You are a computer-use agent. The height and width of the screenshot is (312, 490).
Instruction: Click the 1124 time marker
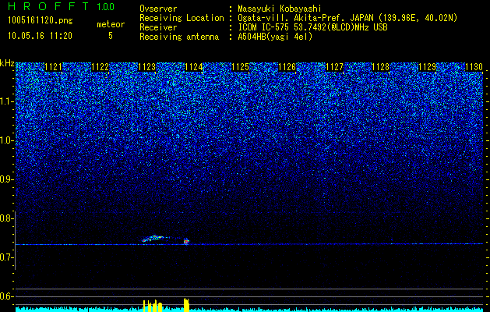pos(194,67)
